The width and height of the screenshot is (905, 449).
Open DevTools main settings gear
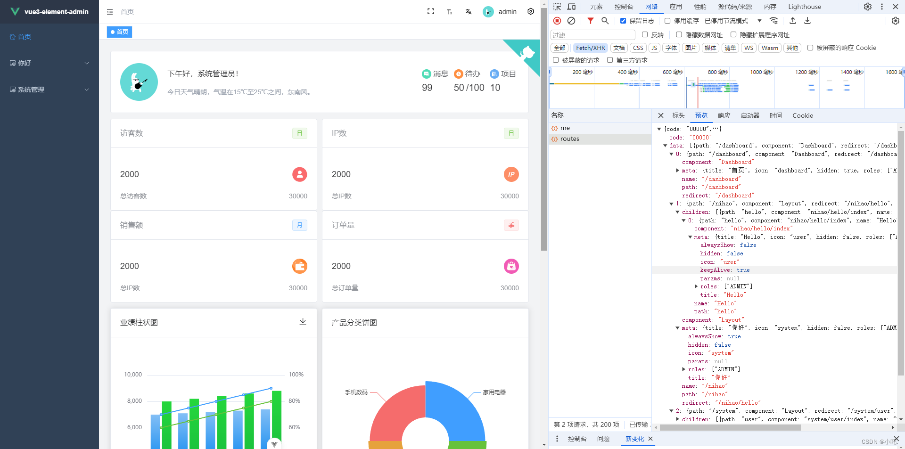pos(868,7)
